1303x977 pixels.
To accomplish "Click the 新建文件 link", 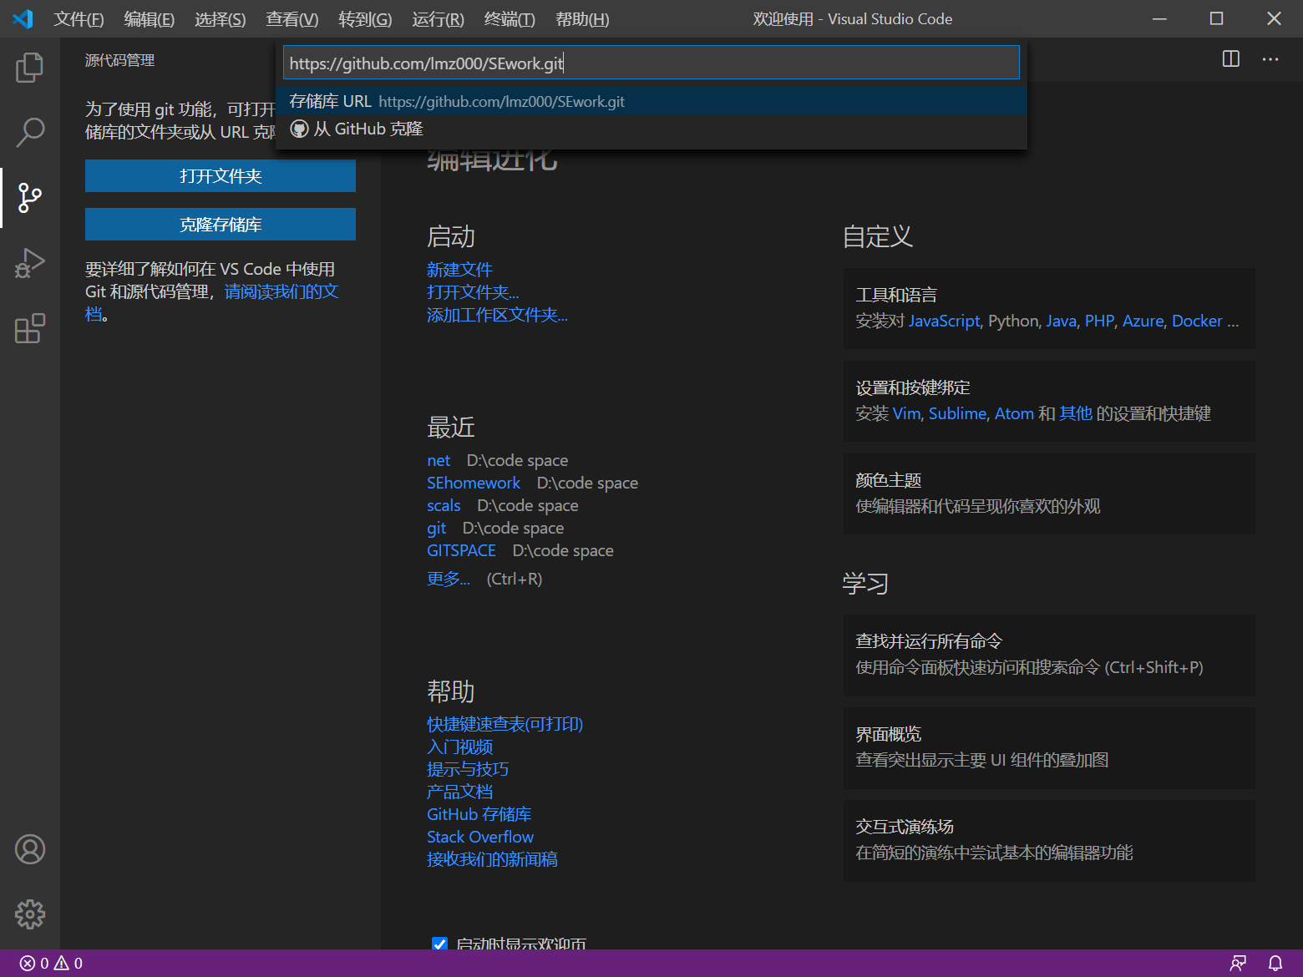I will pyautogui.click(x=459, y=270).
